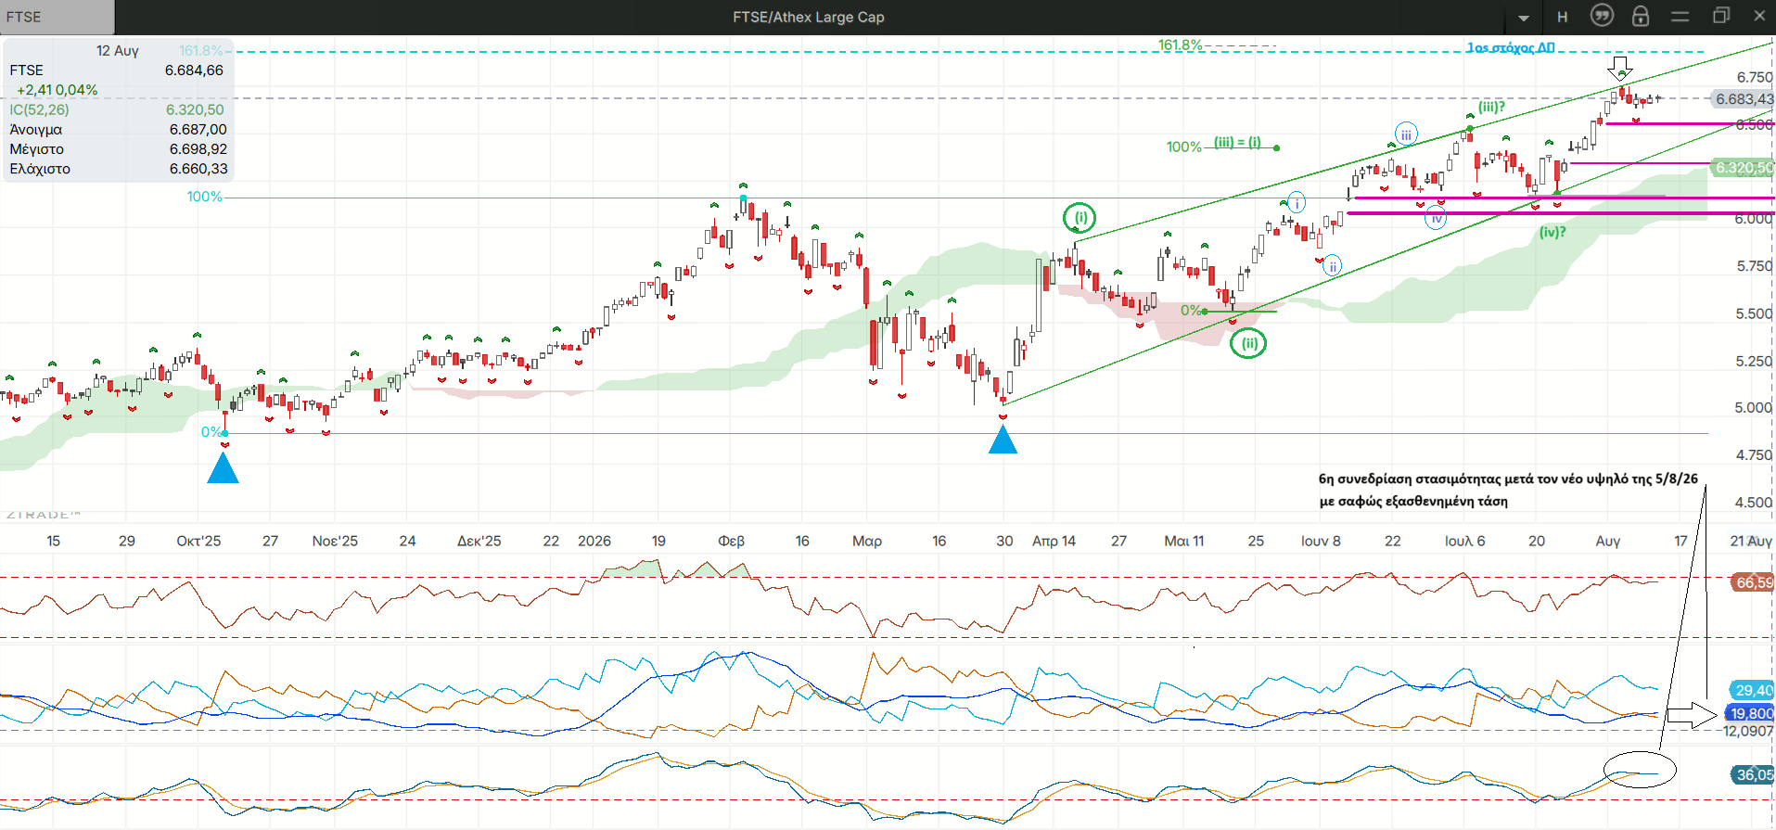Select the +2,41 0,04% change value
The width and height of the screenshot is (1776, 830).
click(x=57, y=90)
